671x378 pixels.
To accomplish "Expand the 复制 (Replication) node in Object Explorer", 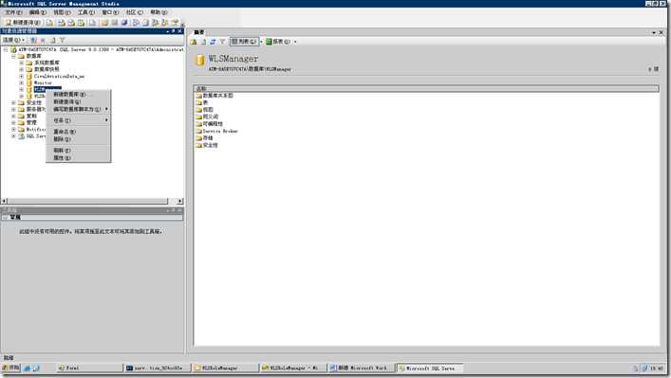I will point(13,117).
